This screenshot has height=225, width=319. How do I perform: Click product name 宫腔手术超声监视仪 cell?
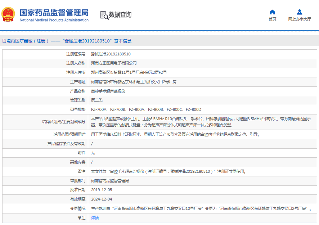108,91
